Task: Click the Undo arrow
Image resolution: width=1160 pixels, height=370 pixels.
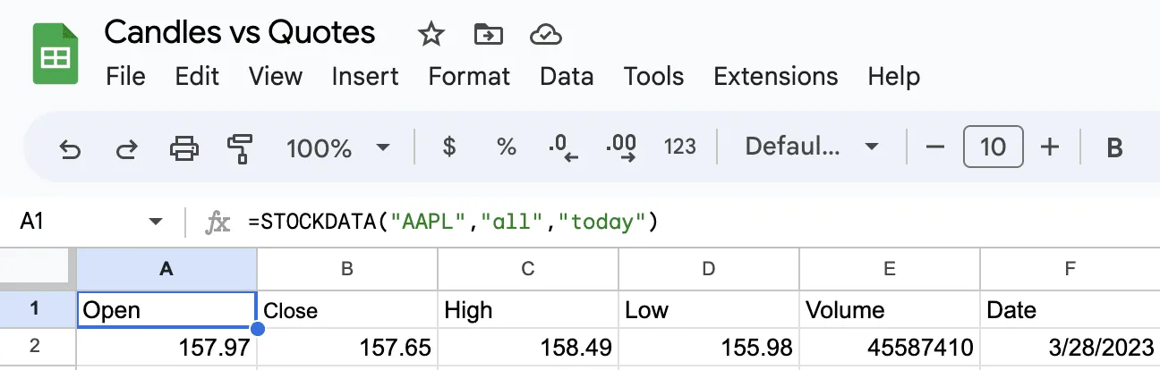Action: [x=70, y=147]
